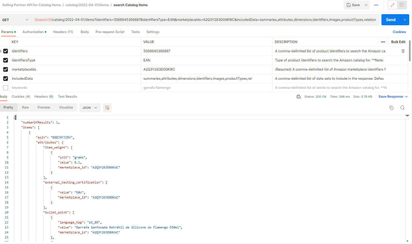Search within response icon
This screenshot has width=412, height=244.
(403, 108)
